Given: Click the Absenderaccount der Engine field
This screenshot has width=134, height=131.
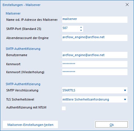Looking at the screenshot, I should click(x=95, y=38).
